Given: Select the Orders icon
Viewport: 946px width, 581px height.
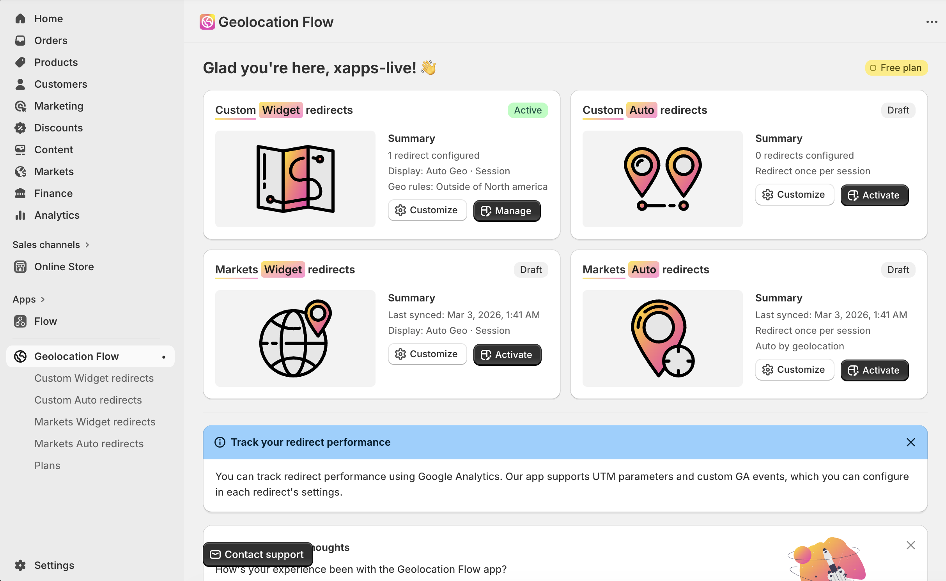Looking at the screenshot, I should [20, 40].
